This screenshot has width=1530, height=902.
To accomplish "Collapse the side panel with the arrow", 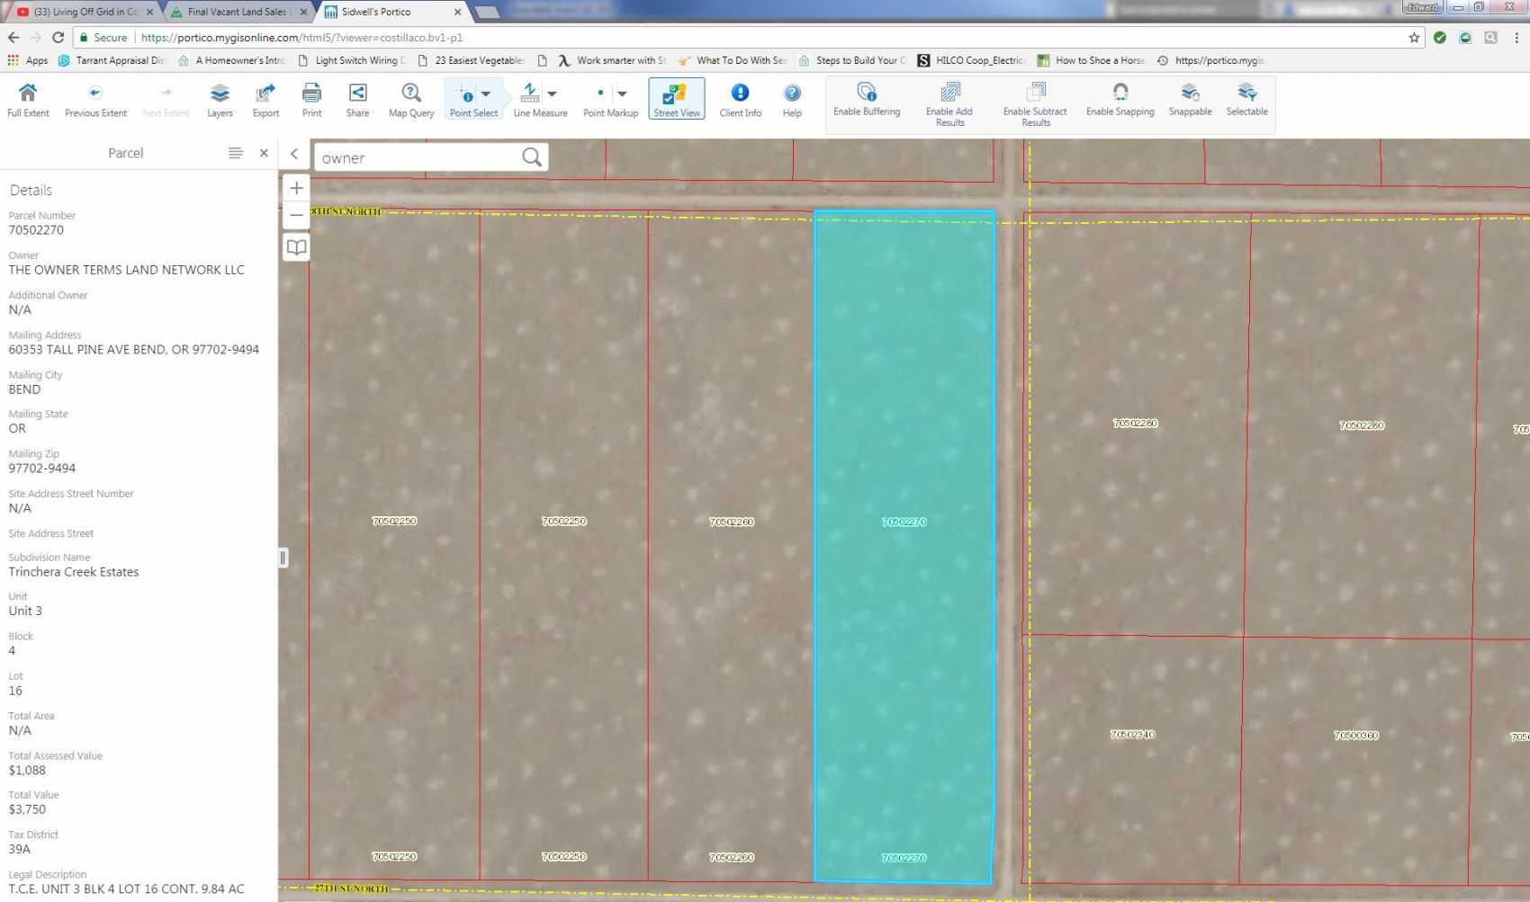I will 294,154.
